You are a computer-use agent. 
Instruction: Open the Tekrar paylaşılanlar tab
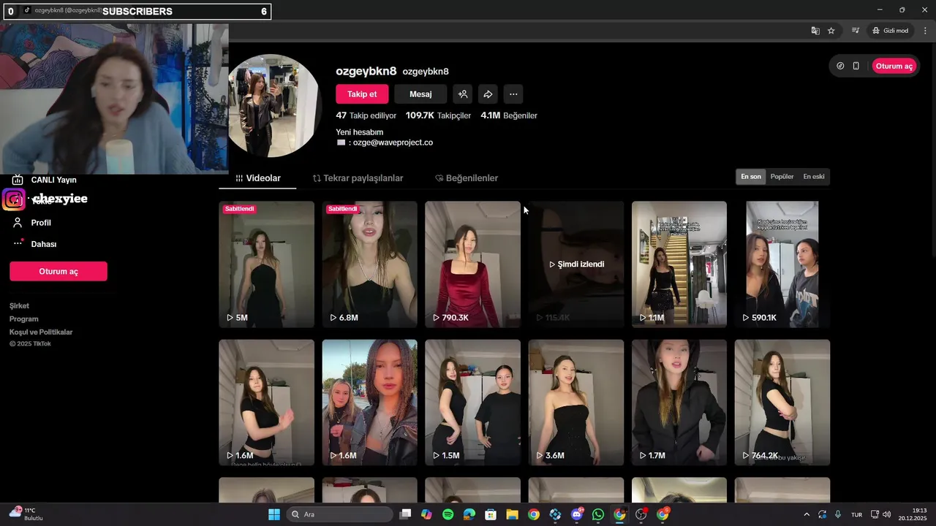[358, 178]
